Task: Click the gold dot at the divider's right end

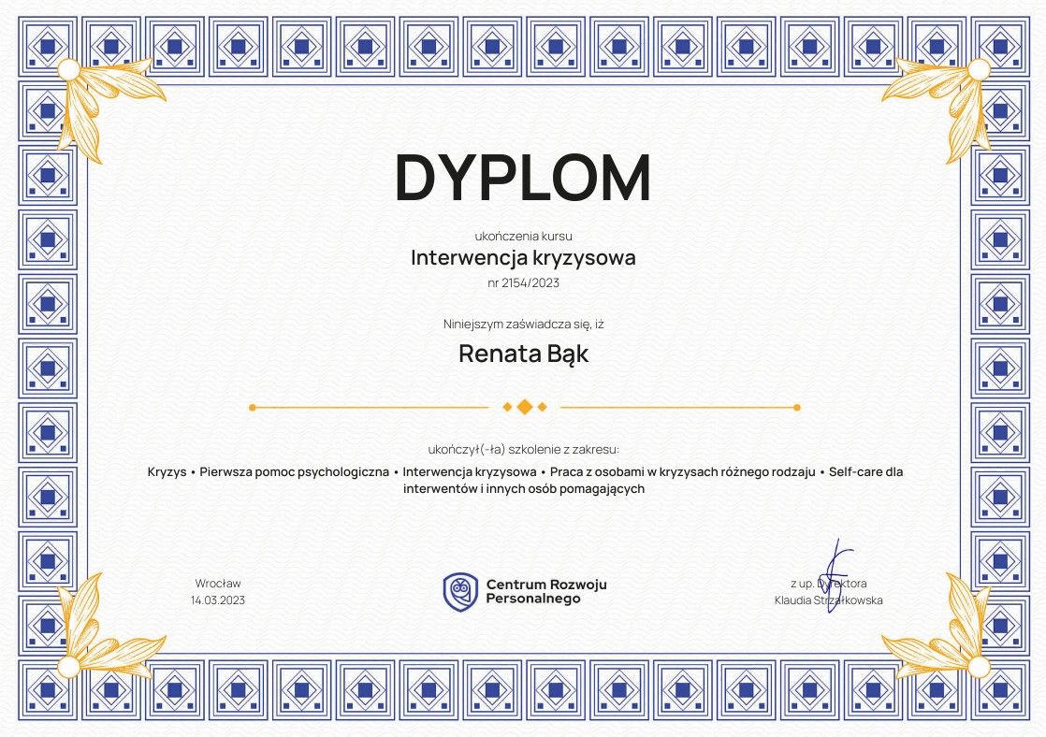Action: click(x=796, y=407)
